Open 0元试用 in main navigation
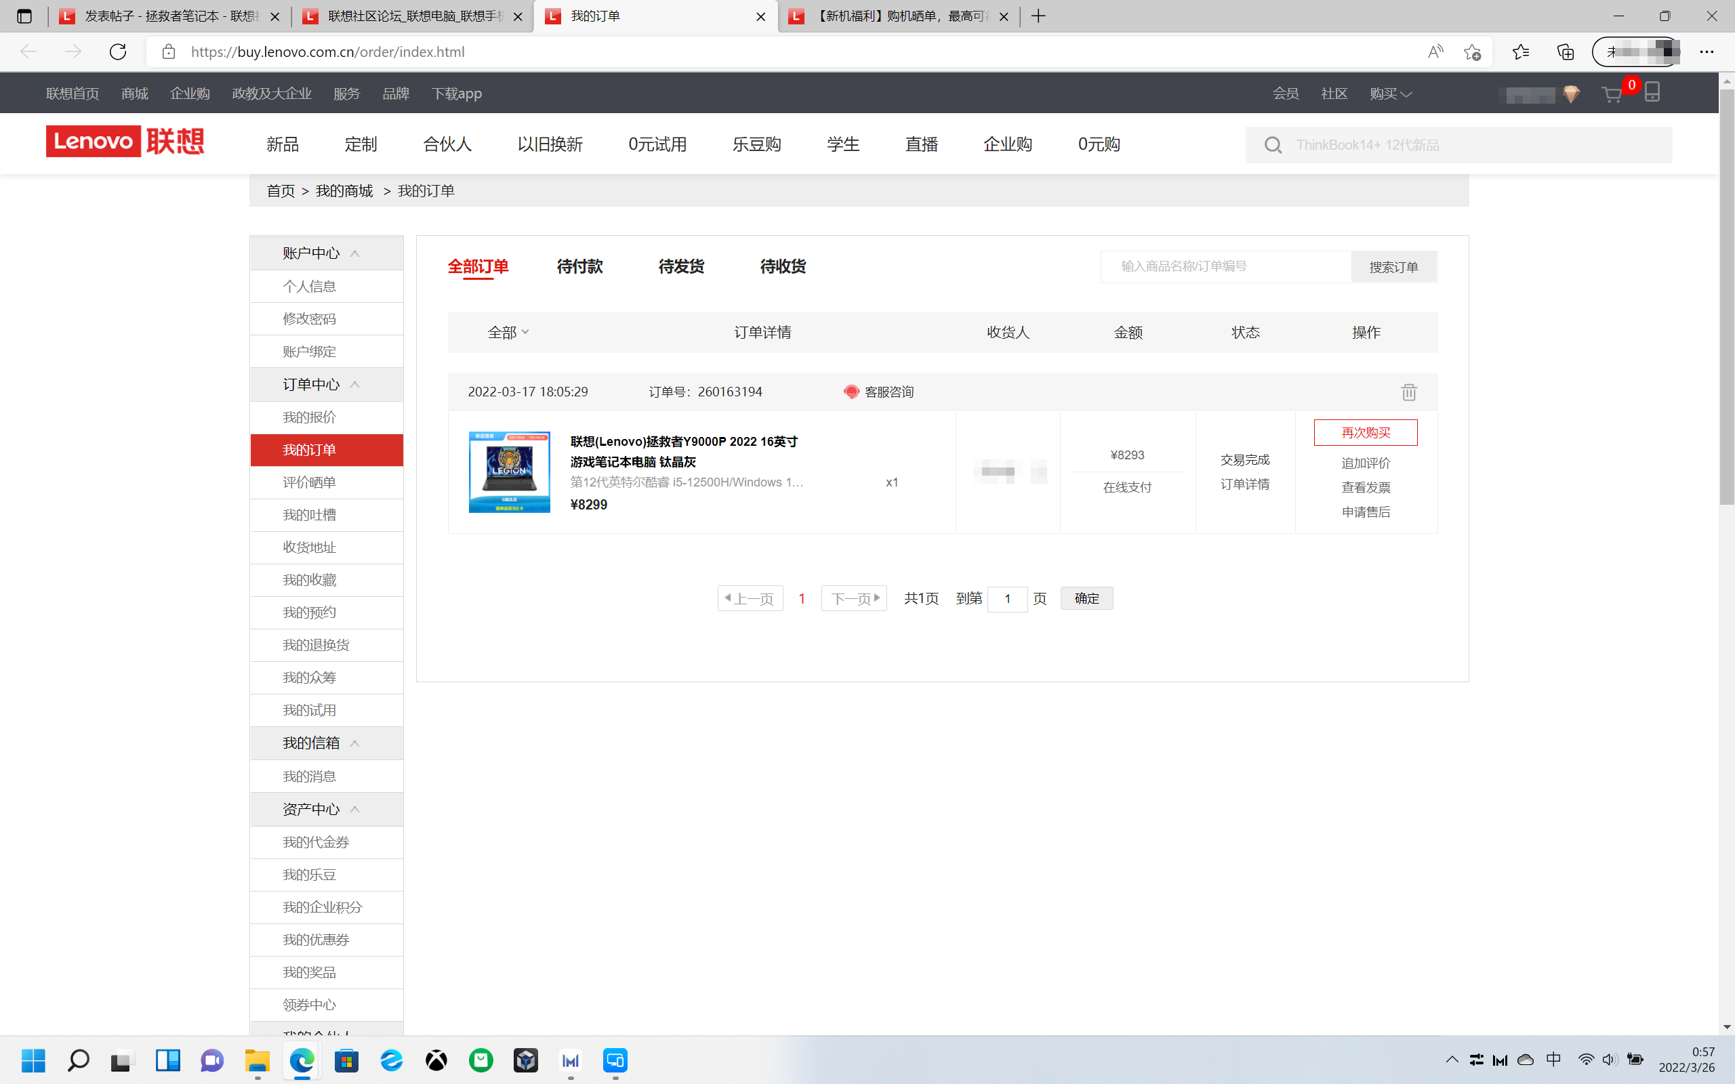 [657, 144]
